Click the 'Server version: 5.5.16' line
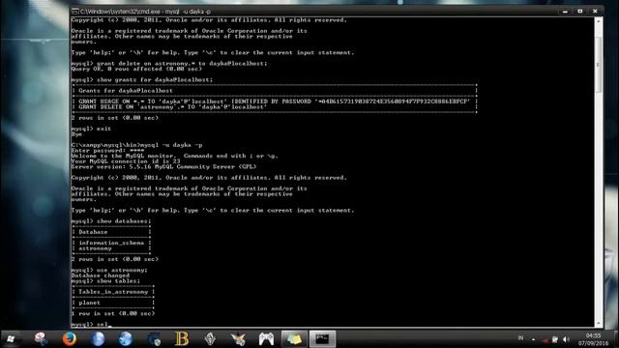 [x=163, y=167]
